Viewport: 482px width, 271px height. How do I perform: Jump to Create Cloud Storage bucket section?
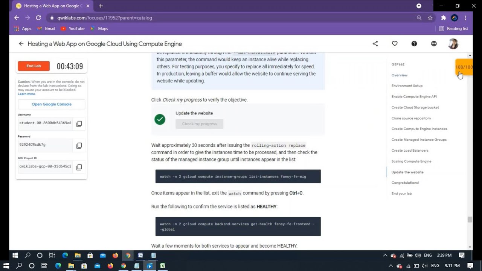415,108
